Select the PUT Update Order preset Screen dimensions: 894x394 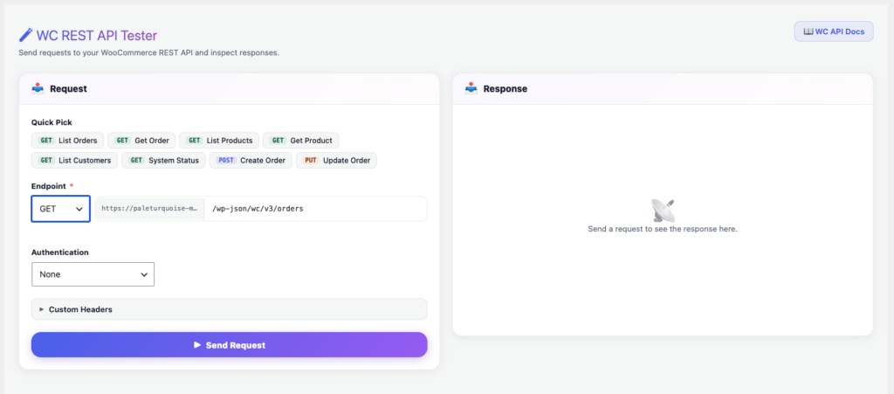pos(336,160)
